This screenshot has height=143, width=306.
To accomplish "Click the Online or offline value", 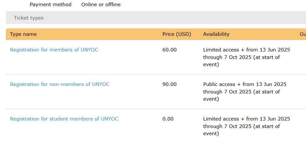I will click(101, 5).
